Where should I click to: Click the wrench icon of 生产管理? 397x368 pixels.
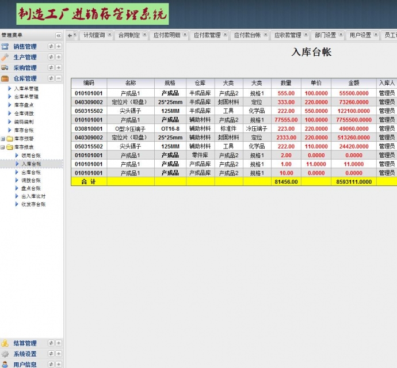click(x=5, y=57)
